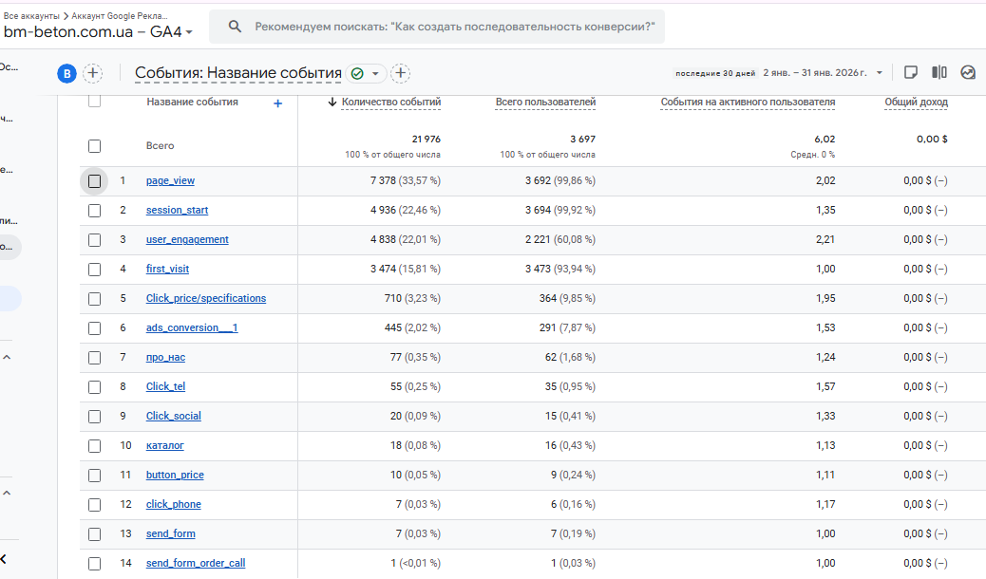Click the blue B audience segment badge
Viewport: 986px width, 579px height.
click(66, 73)
